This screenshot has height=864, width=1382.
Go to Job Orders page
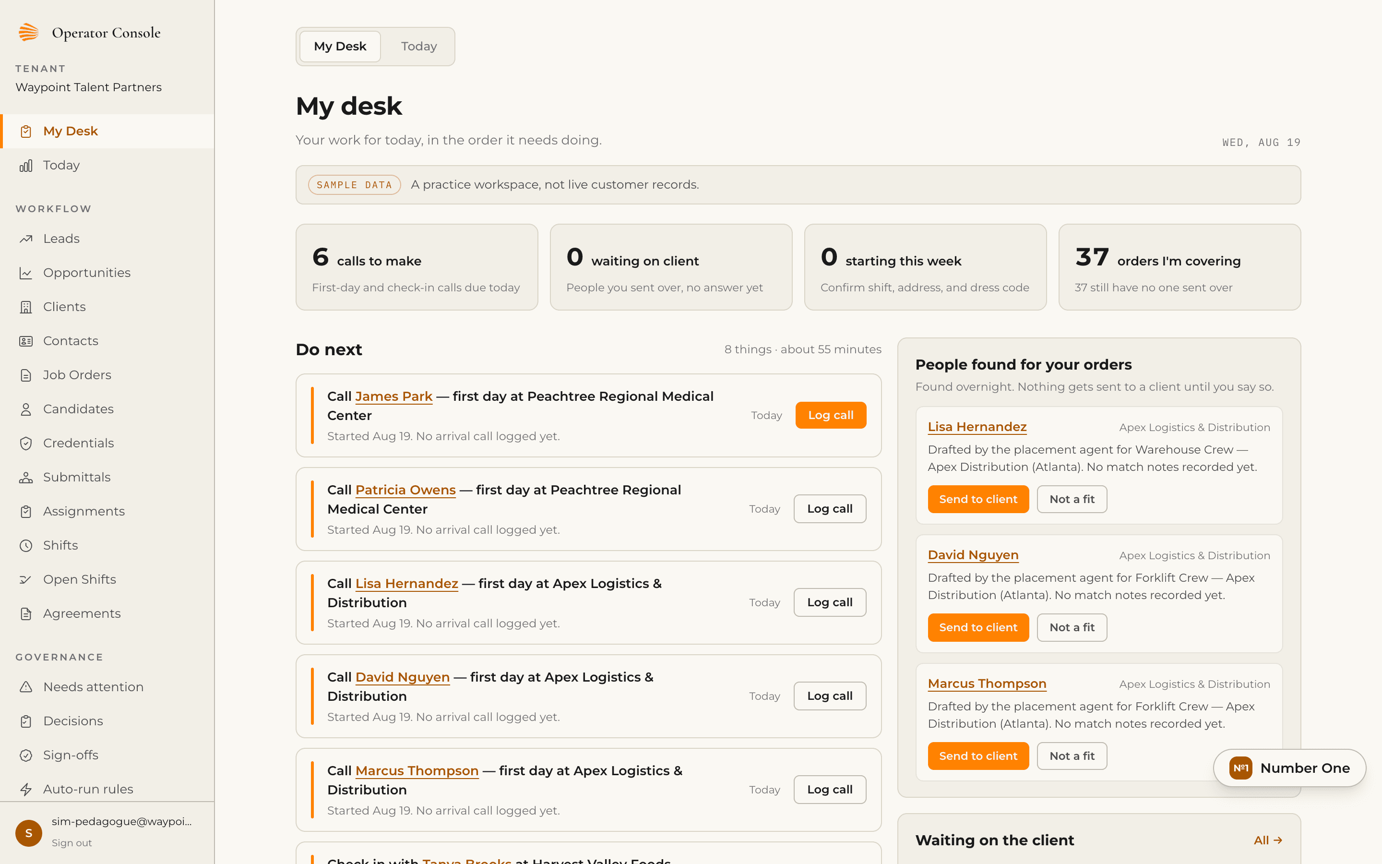click(107, 375)
